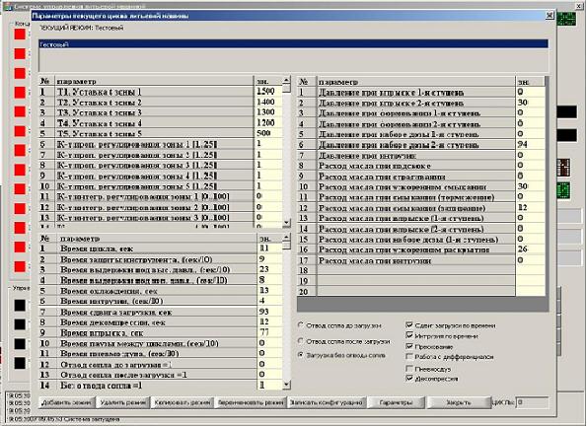Click the 'Время сдвига загрузки, сек' value 93
587x426 pixels.
coord(270,312)
